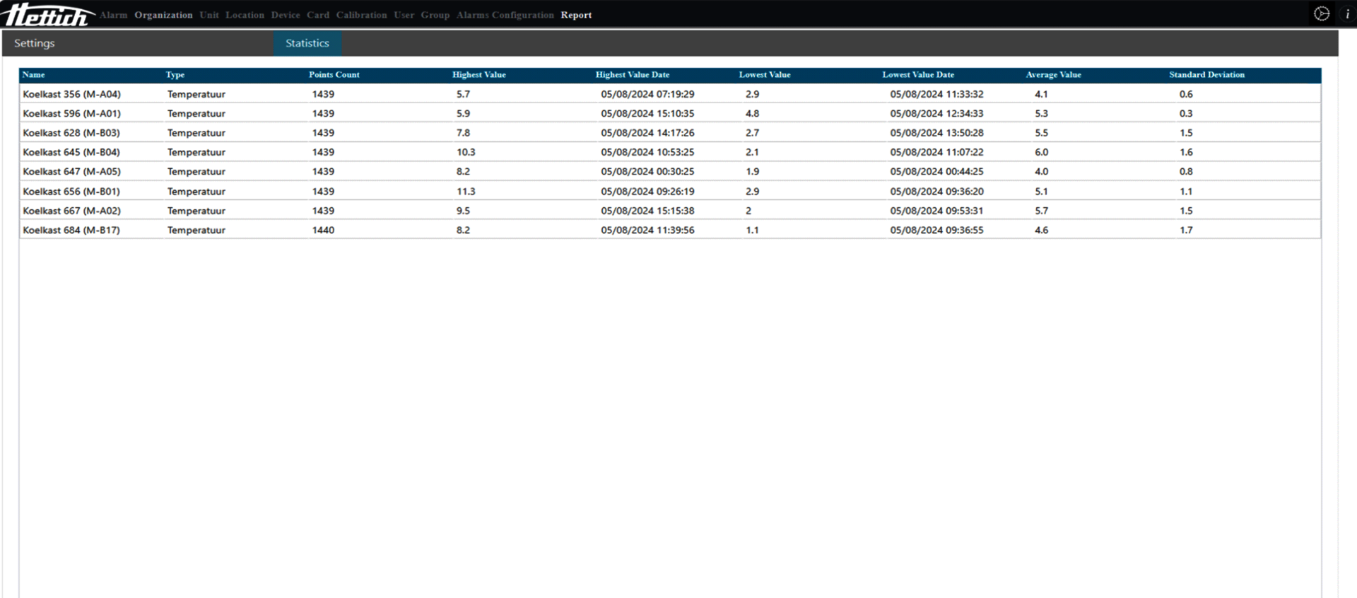Click the Hettich logo
The image size is (1357, 598).
pyautogui.click(x=47, y=14)
